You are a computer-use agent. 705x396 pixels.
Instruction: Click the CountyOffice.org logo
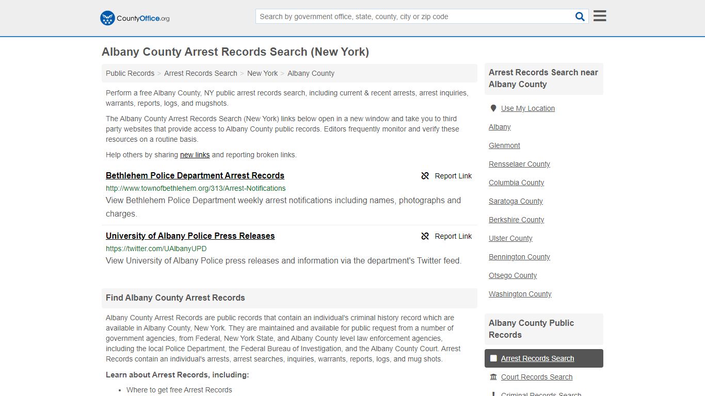click(x=135, y=18)
